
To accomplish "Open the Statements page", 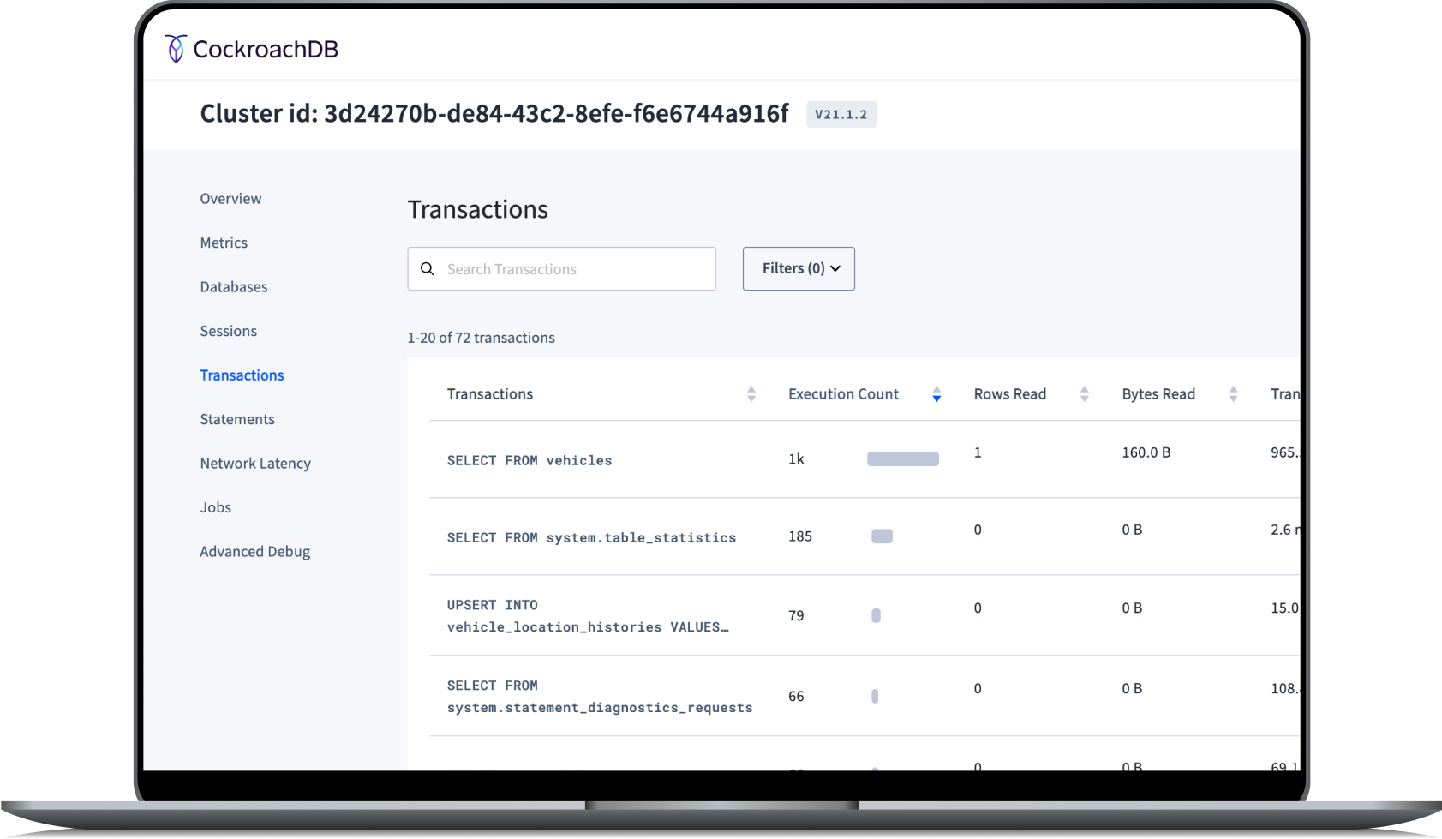I will (x=237, y=419).
